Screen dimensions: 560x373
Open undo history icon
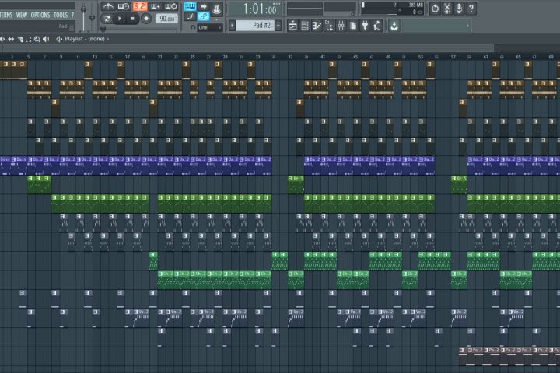coord(435,9)
